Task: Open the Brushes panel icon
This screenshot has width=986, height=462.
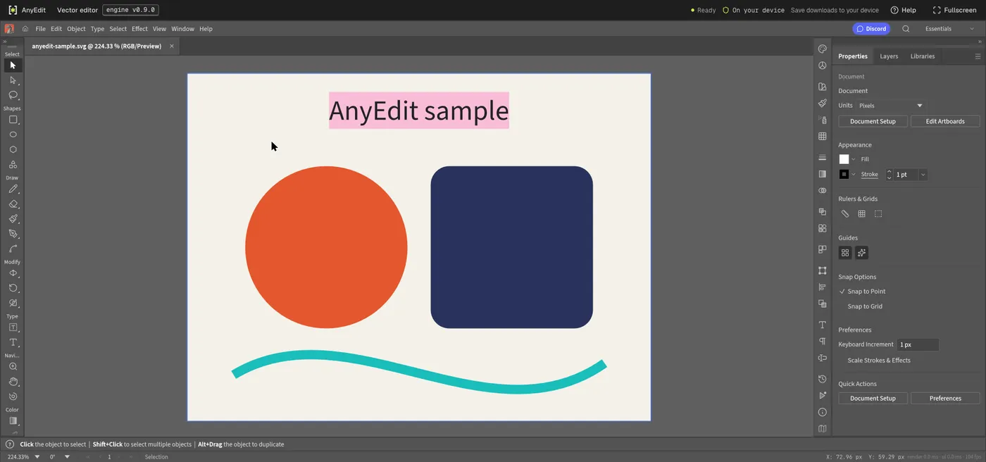Action: [822, 103]
